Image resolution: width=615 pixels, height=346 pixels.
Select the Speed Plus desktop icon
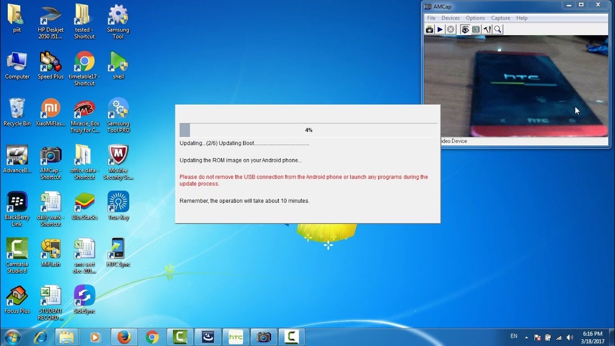[50, 65]
